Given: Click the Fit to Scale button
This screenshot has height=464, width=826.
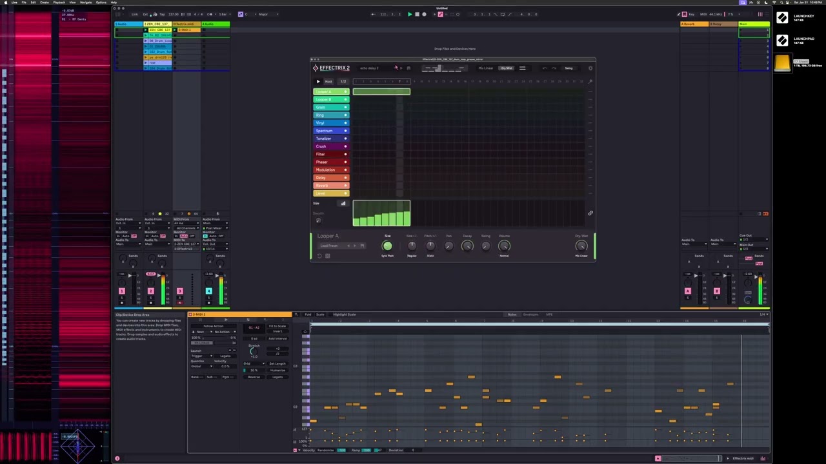Looking at the screenshot, I should [277, 326].
